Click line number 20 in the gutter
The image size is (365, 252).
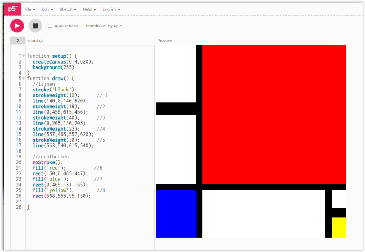click(x=19, y=162)
